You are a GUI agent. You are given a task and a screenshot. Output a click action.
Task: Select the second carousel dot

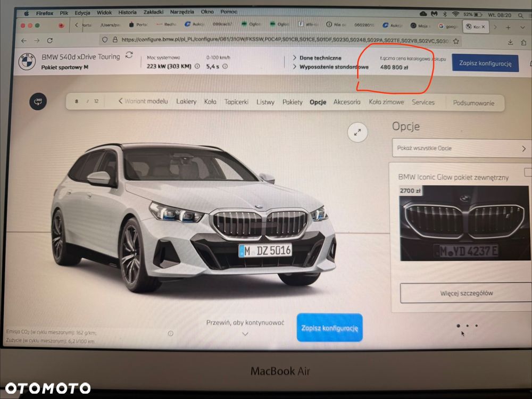coord(468,326)
